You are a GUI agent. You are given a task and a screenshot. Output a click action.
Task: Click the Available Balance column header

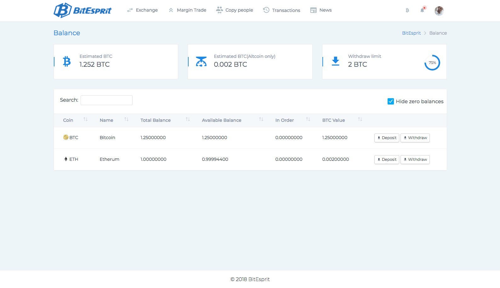click(x=222, y=120)
